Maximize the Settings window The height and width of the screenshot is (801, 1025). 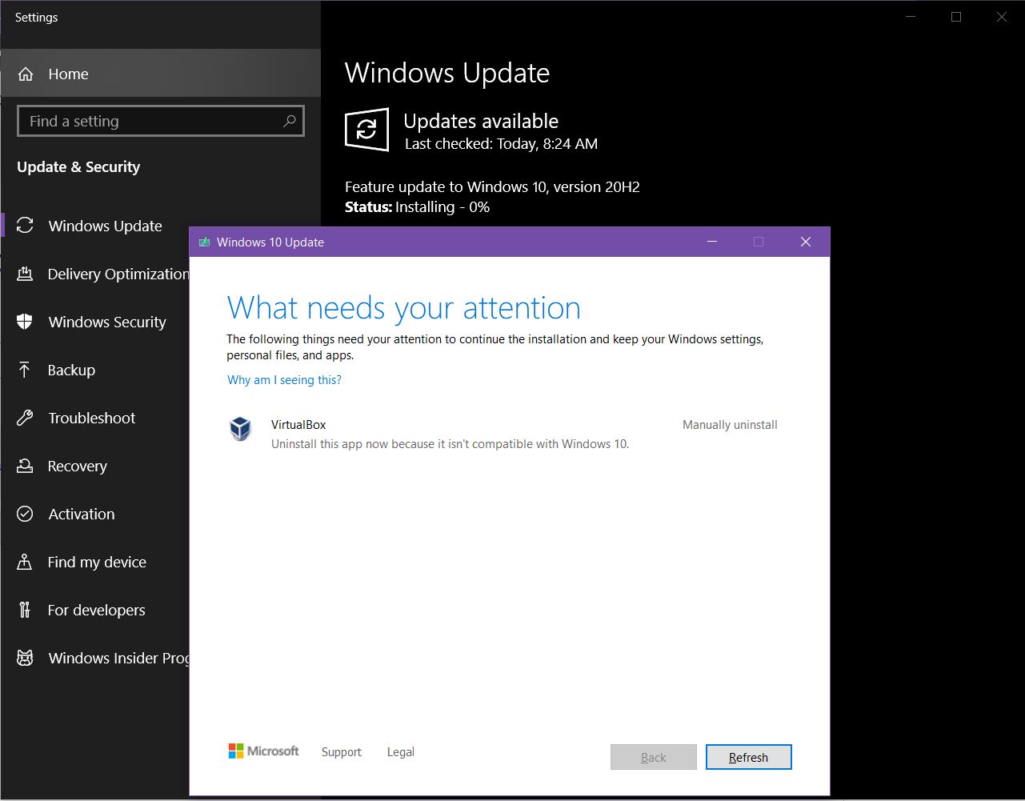956,17
